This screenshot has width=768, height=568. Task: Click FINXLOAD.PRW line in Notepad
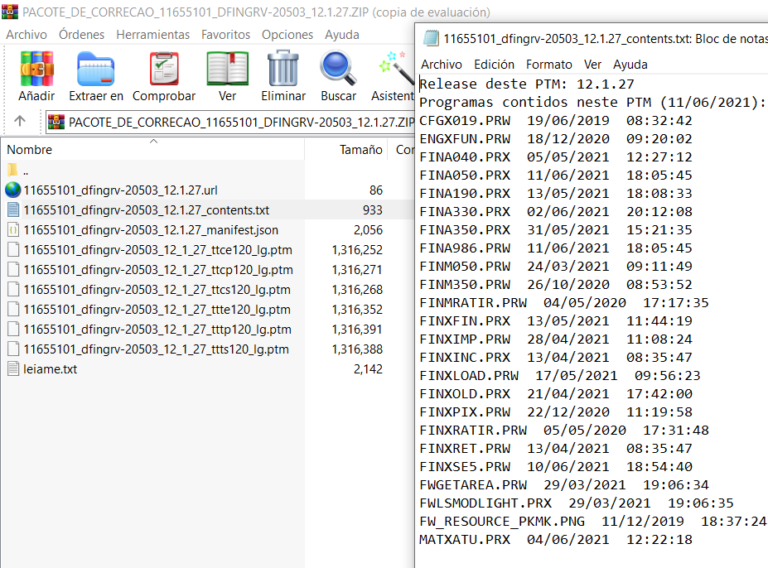[560, 376]
